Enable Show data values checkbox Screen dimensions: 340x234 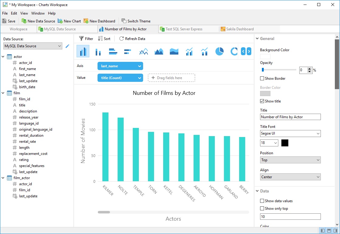[x=262, y=201]
